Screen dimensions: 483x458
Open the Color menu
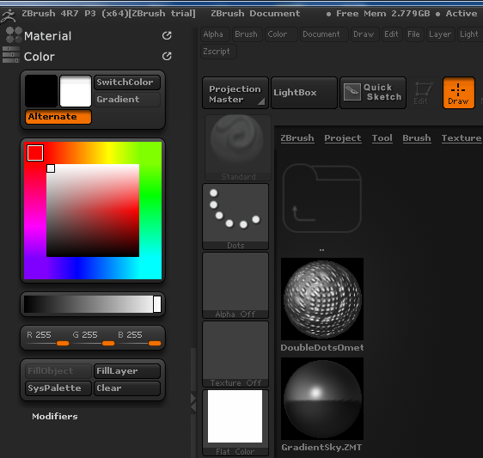(x=281, y=34)
